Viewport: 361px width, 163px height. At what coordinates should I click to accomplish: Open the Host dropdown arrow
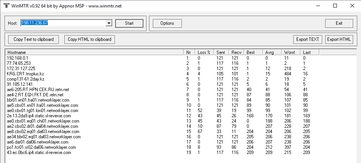click(x=109, y=23)
